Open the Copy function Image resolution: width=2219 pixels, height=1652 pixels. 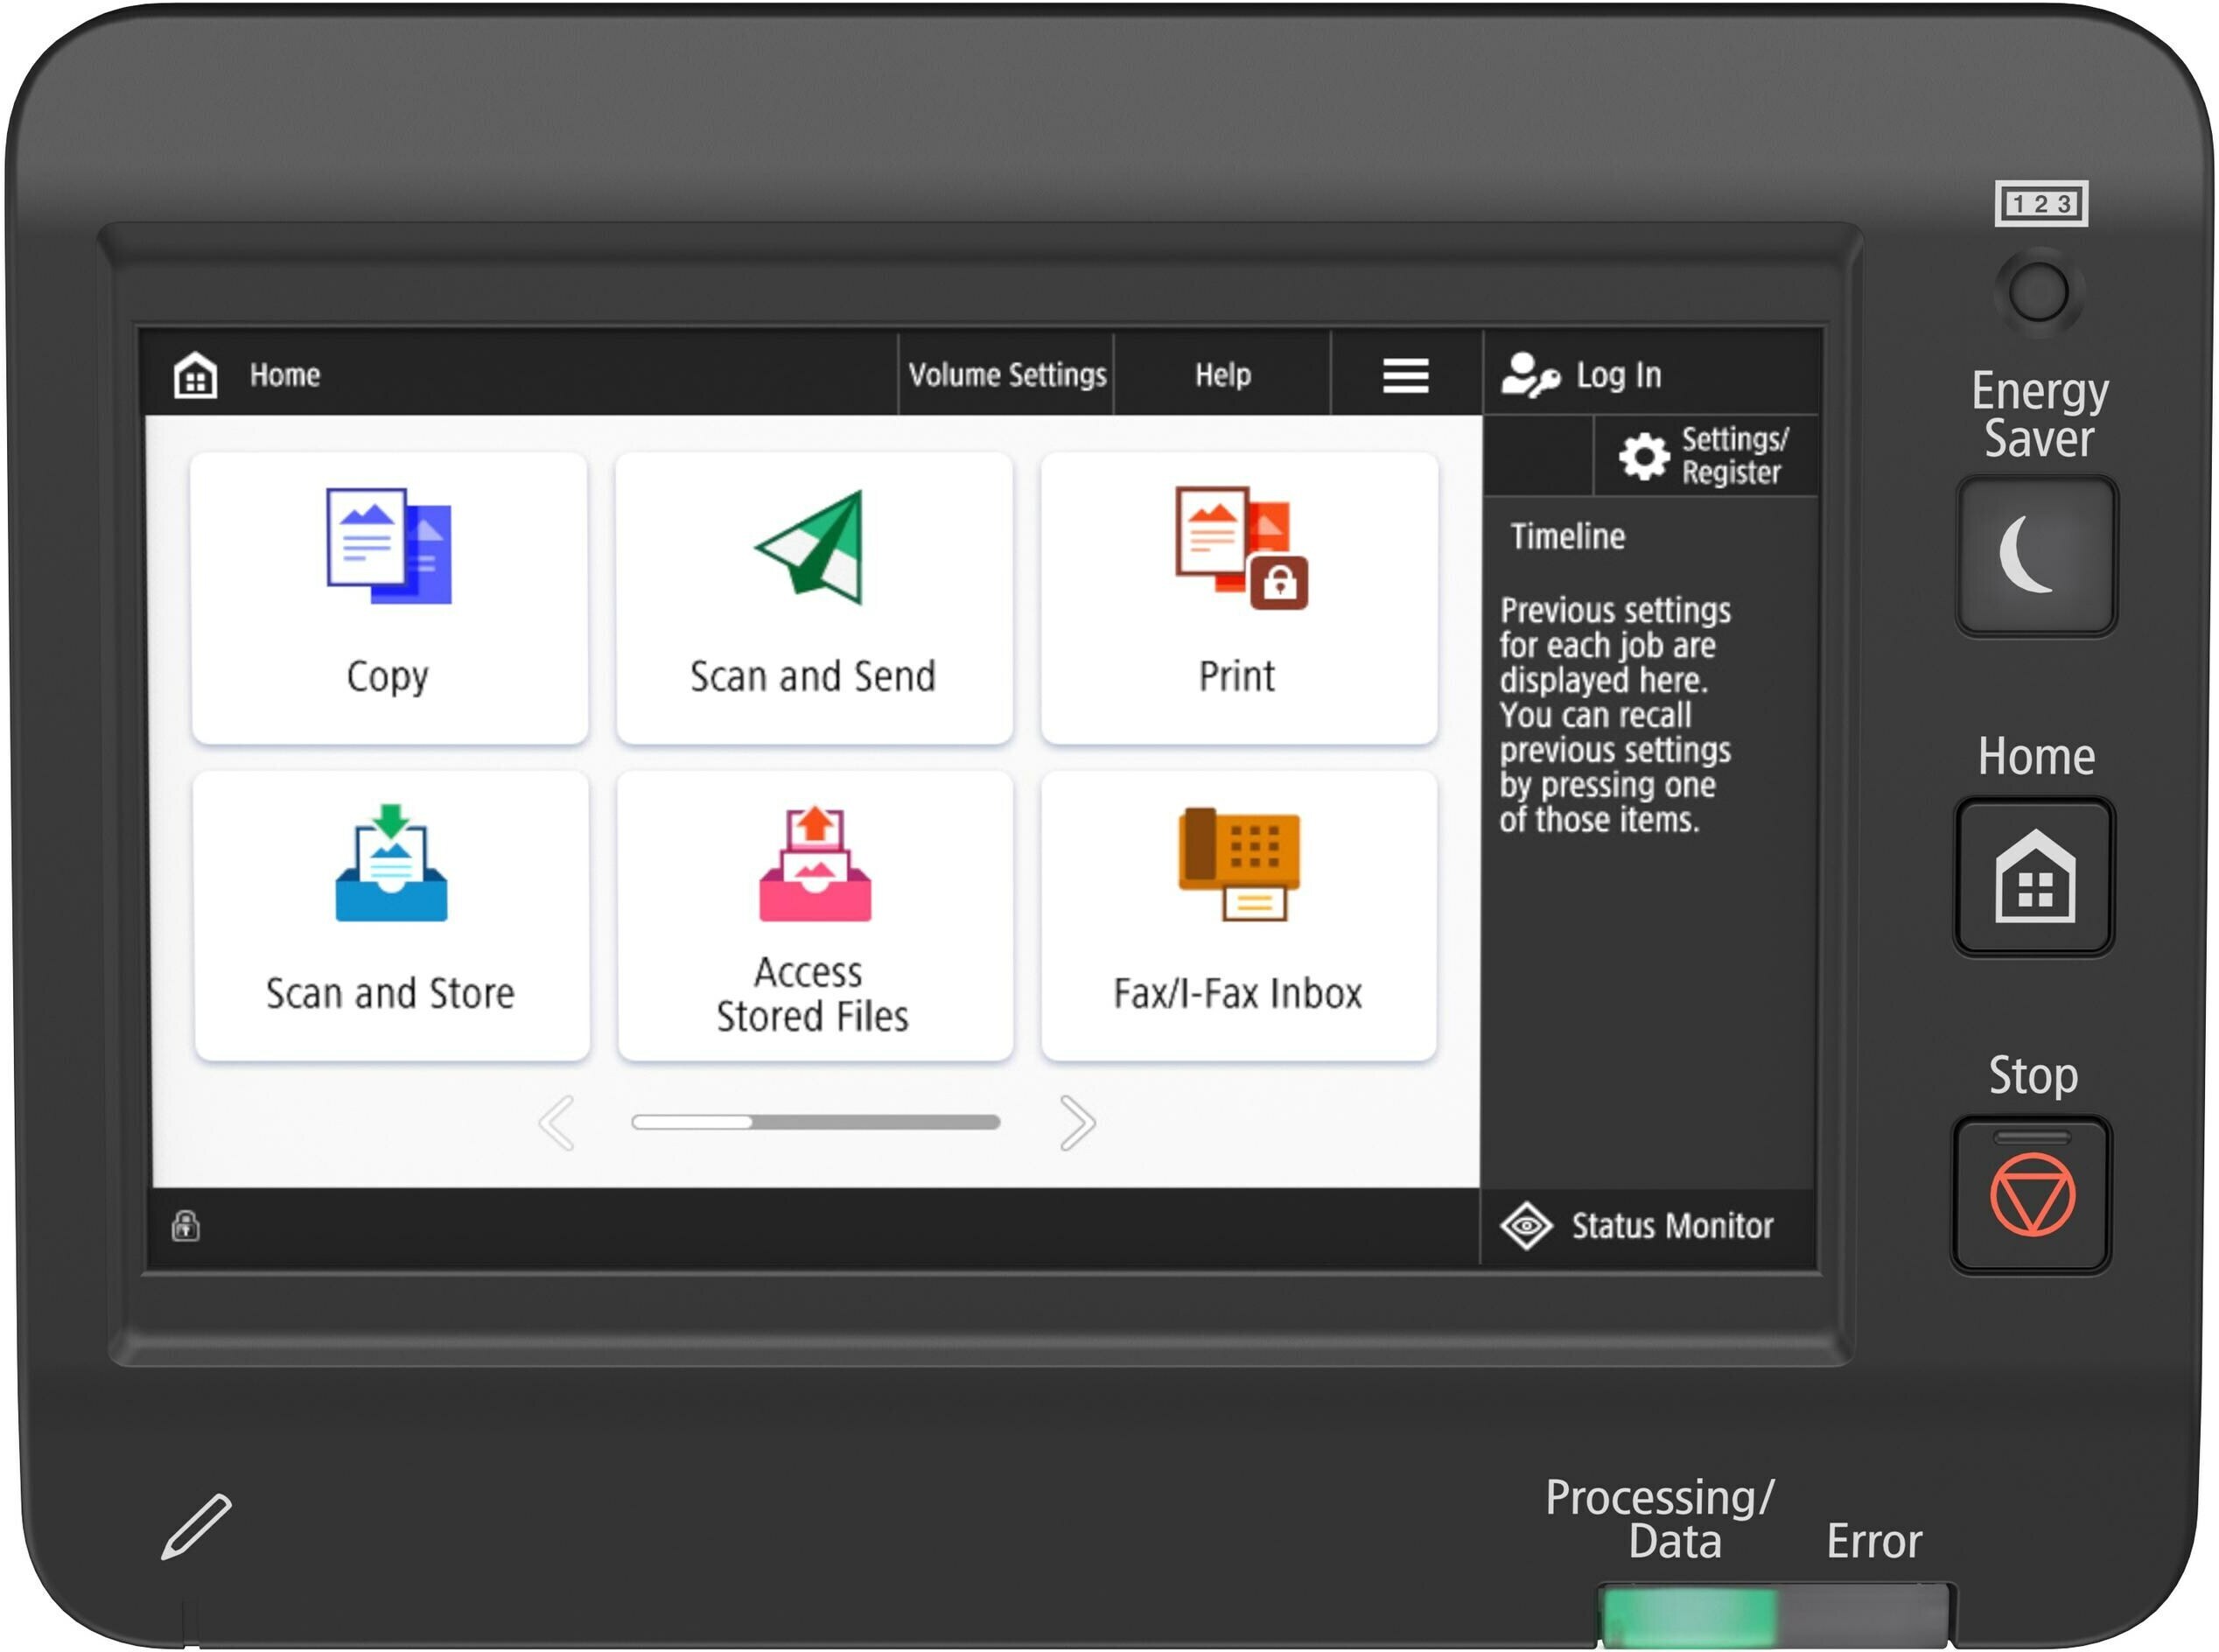(x=389, y=597)
